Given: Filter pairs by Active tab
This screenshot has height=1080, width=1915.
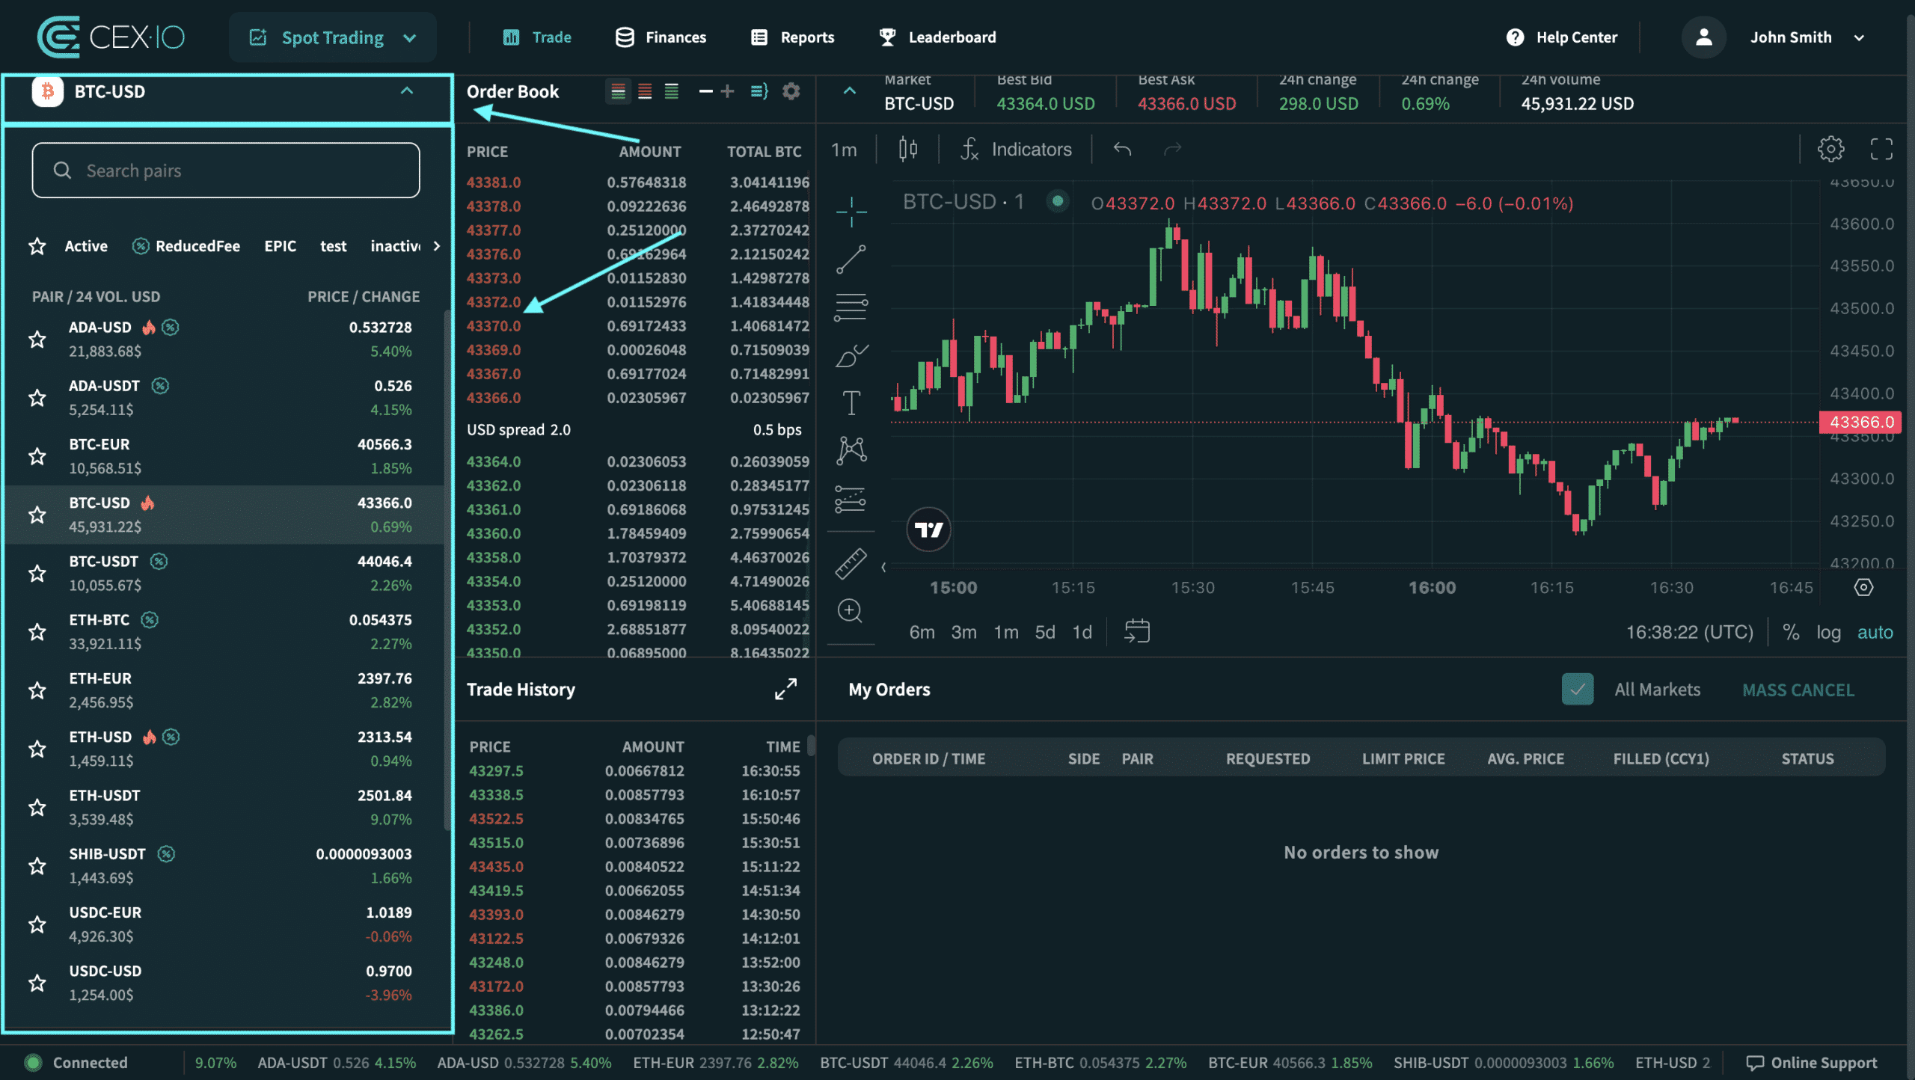Looking at the screenshot, I should point(86,246).
